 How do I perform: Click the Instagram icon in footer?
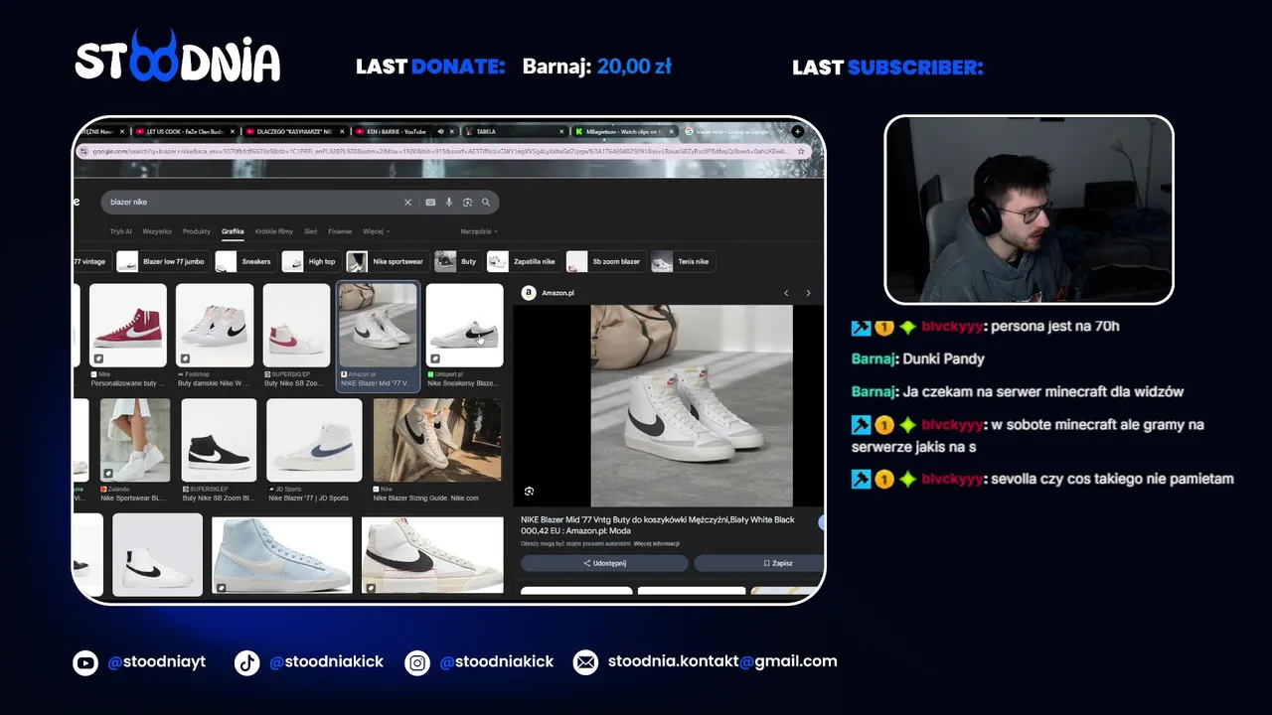point(418,662)
